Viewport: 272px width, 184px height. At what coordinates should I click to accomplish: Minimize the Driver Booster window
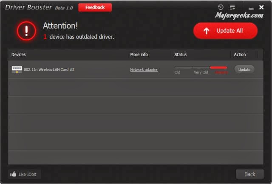[x=251, y=8]
